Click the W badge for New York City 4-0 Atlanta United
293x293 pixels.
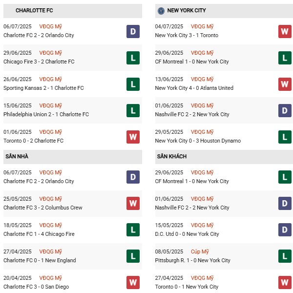point(285,84)
